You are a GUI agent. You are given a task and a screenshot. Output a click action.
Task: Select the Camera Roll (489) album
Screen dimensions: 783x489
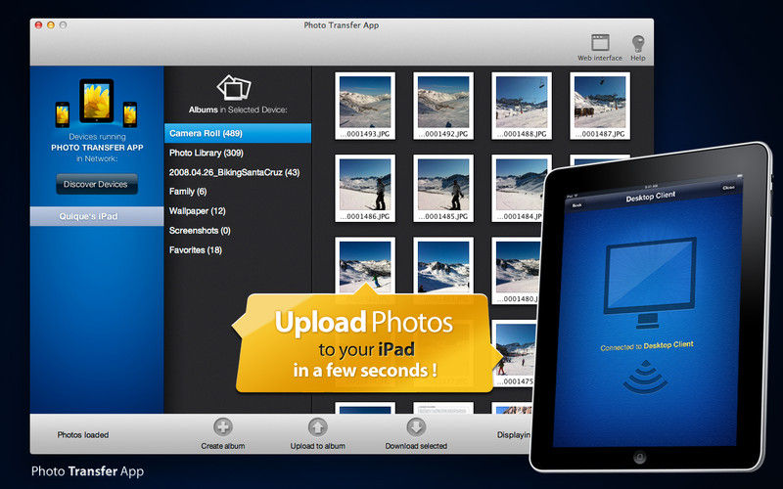[238, 133]
